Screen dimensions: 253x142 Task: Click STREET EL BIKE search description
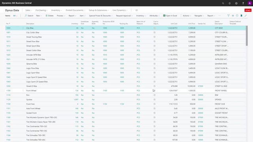[221, 86]
